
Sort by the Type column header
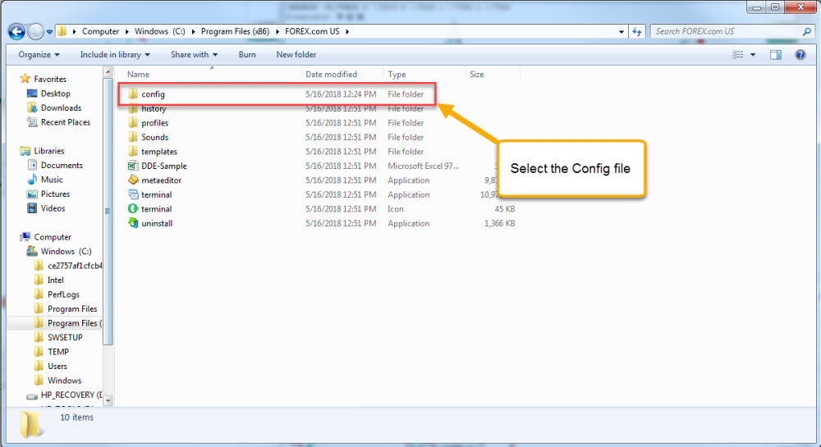397,75
